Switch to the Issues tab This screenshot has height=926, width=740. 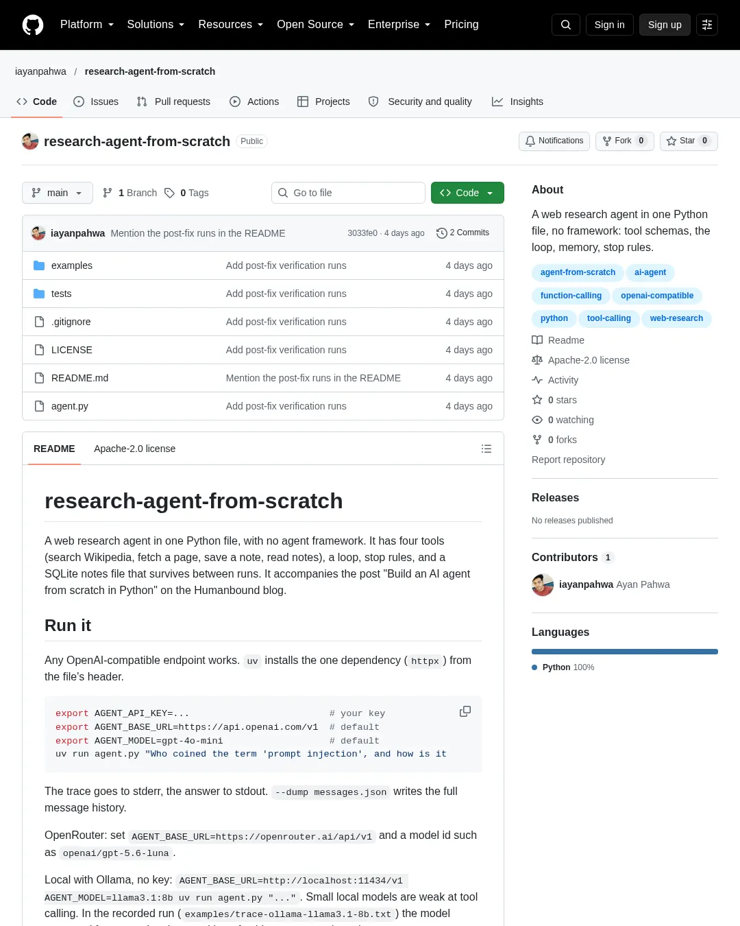[x=96, y=102]
